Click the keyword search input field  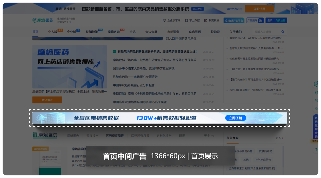pyautogui.click(x=266, y=32)
